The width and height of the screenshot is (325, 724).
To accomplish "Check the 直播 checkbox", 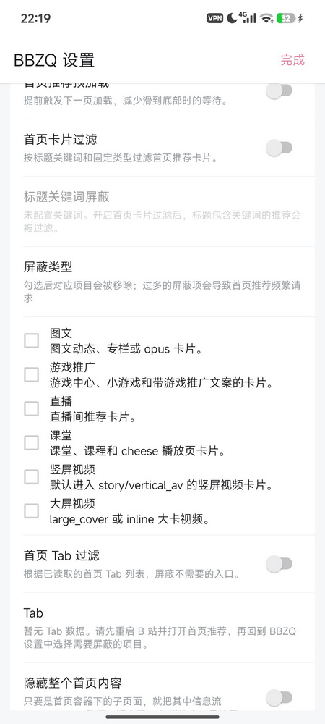I will pos(31,408).
